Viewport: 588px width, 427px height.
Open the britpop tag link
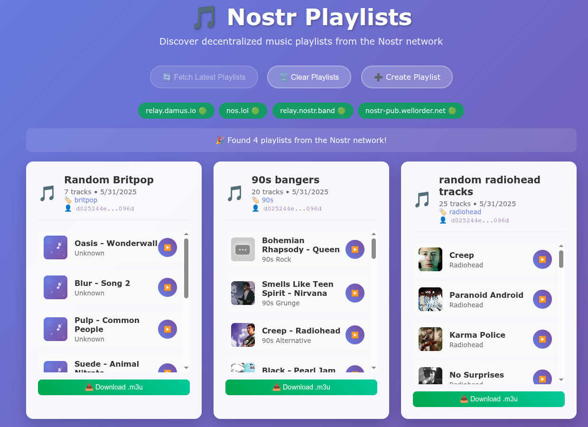[x=86, y=200]
